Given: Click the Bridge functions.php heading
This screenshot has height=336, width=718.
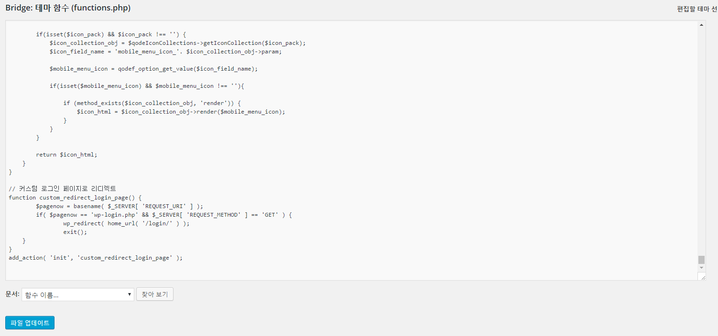Looking at the screenshot, I should 68,8.
